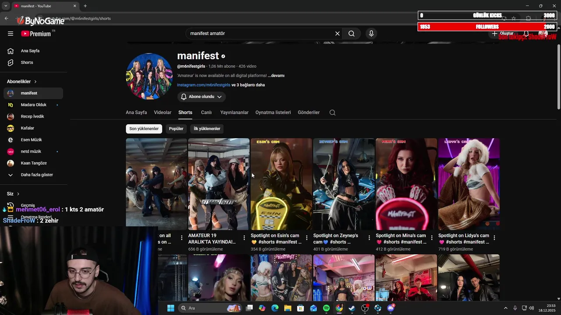Go to Ana Sayfa in sidebar
561x315 pixels.
(33, 51)
